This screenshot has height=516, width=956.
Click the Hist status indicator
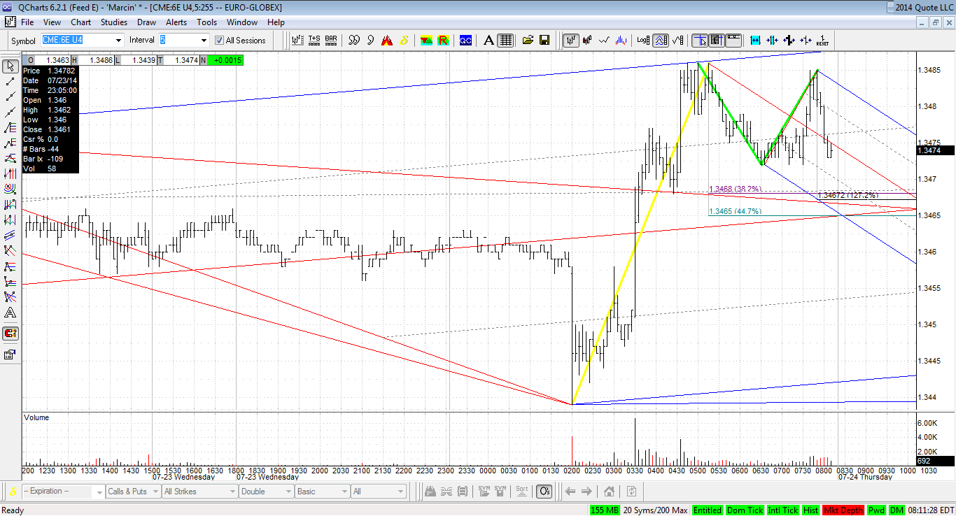(810, 510)
